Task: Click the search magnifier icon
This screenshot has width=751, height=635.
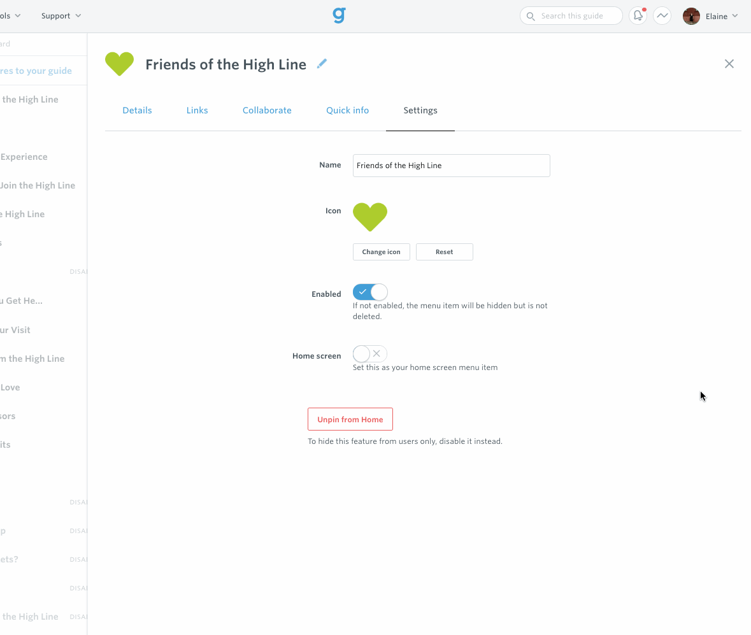Action: pos(531,17)
